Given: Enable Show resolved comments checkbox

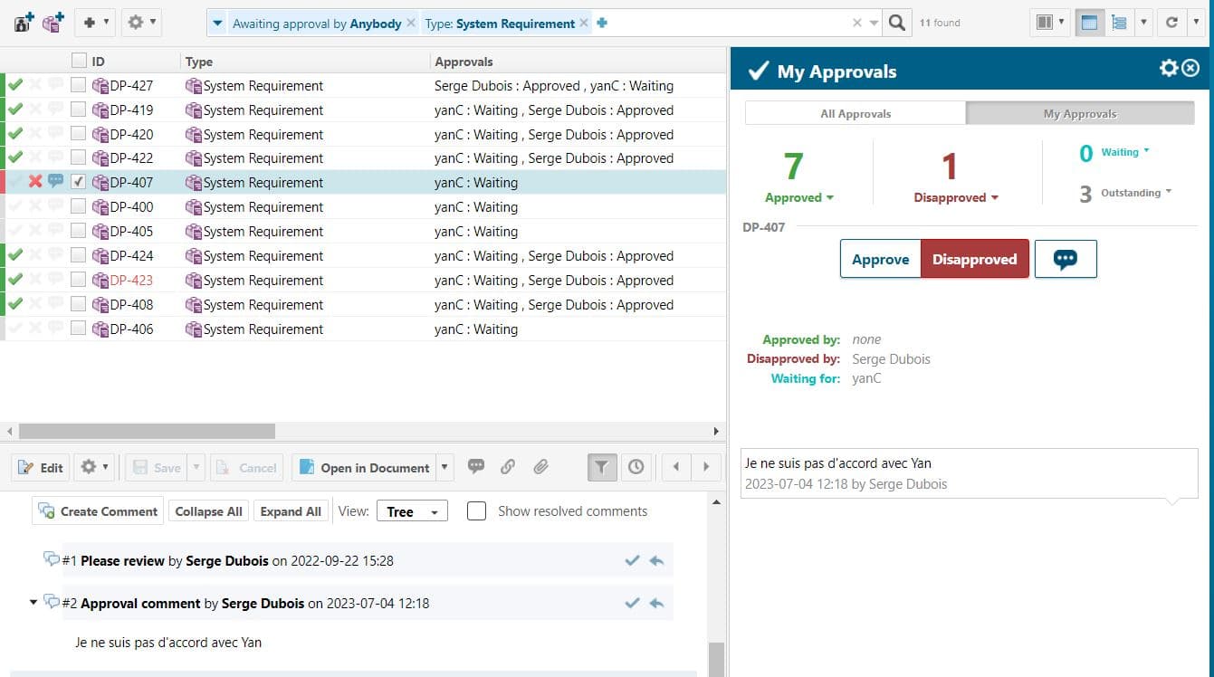Looking at the screenshot, I should [x=477, y=511].
